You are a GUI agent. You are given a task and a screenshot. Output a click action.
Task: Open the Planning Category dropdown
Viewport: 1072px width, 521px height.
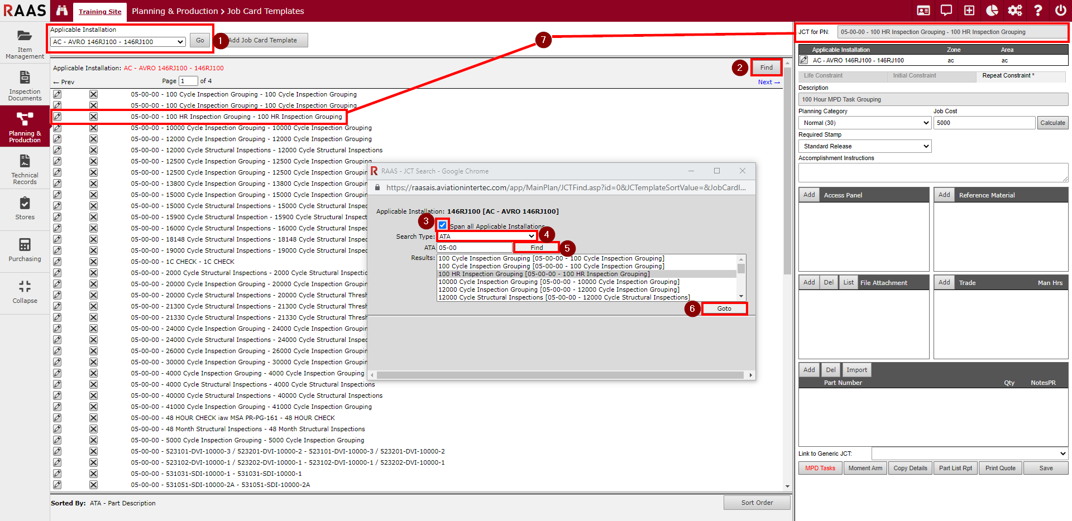pyautogui.click(x=865, y=123)
